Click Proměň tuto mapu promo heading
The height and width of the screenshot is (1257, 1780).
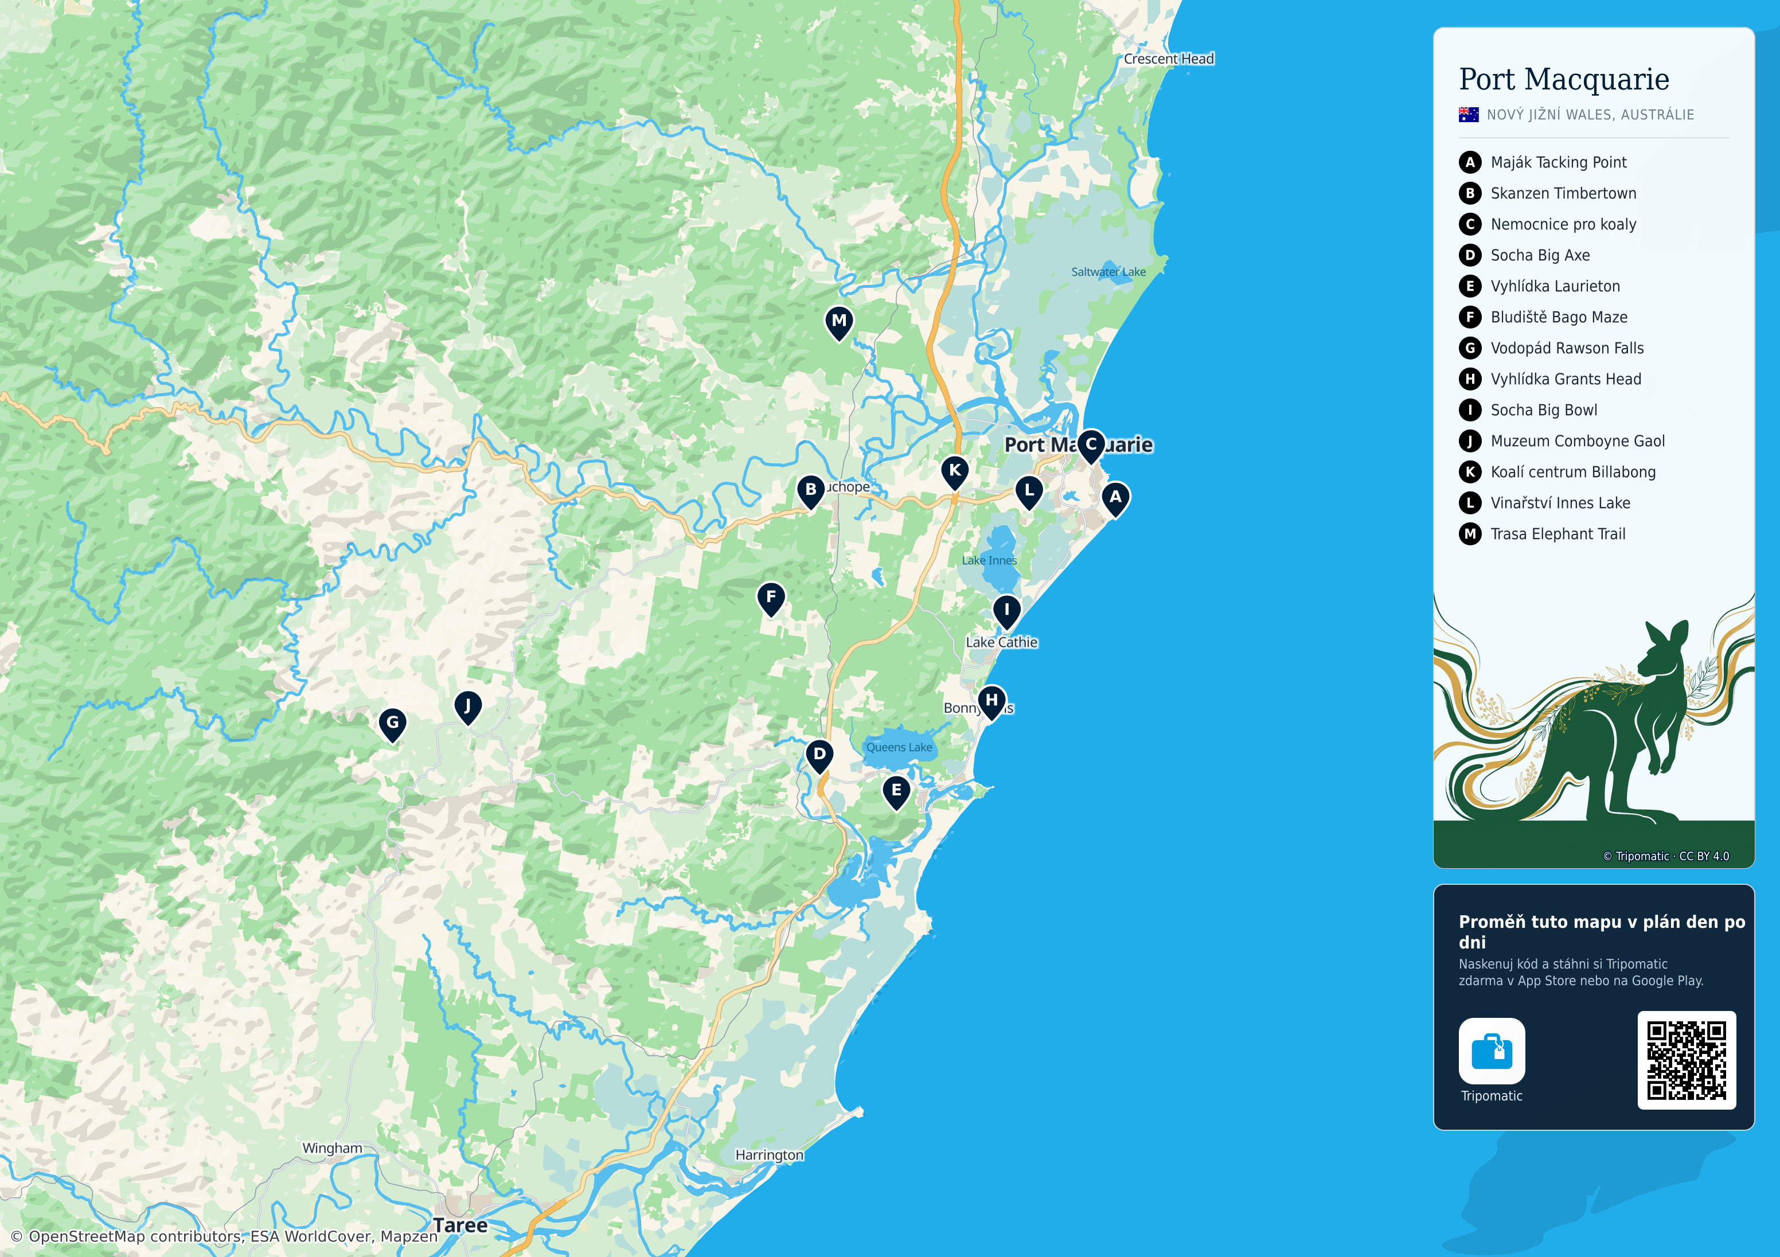(x=1602, y=932)
